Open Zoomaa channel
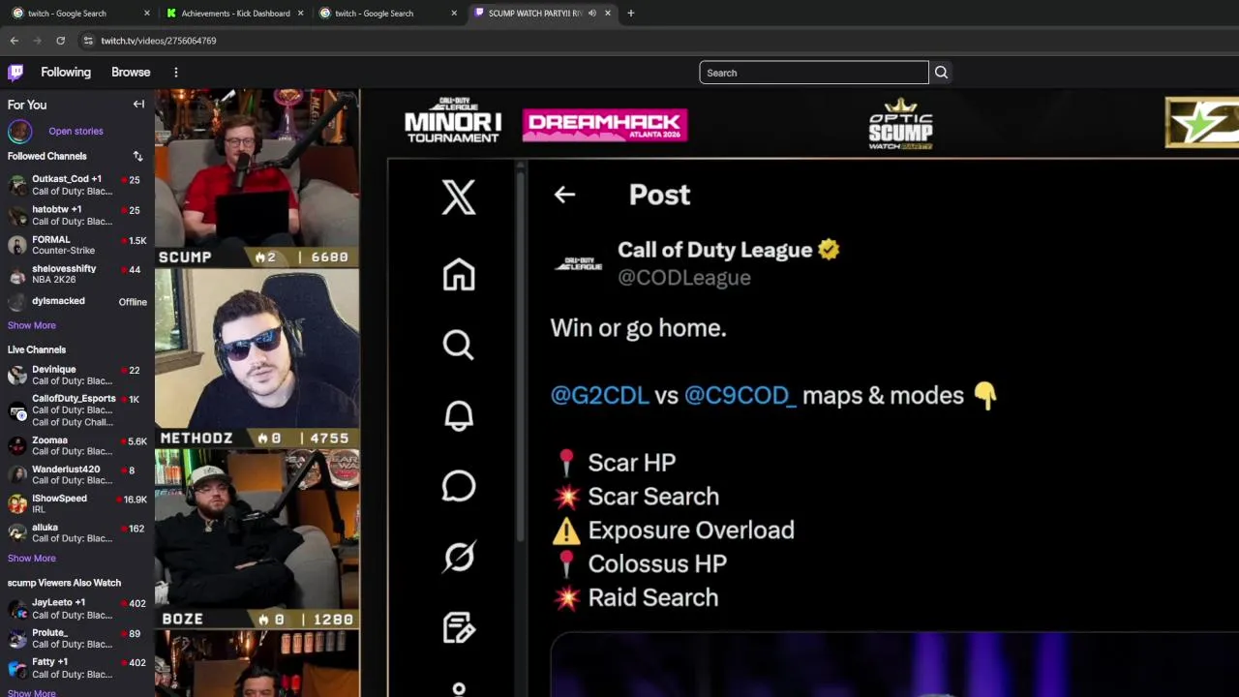The height and width of the screenshot is (697, 1239). (77, 445)
